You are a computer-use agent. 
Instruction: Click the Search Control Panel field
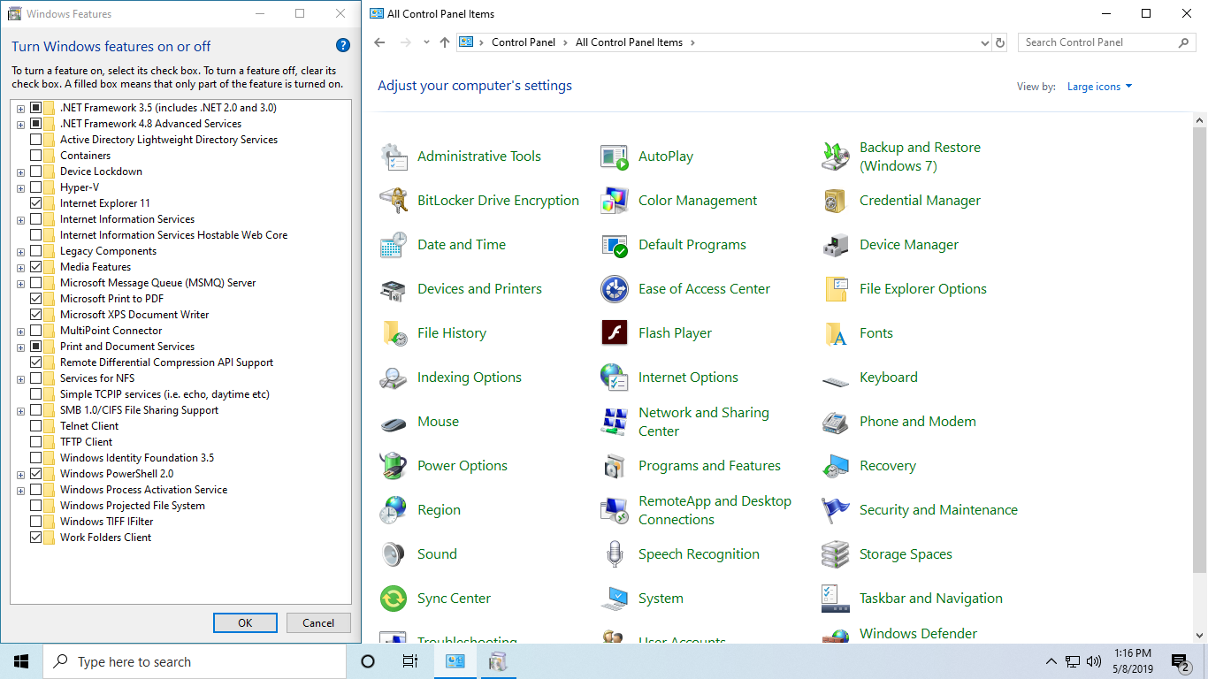point(1107,42)
